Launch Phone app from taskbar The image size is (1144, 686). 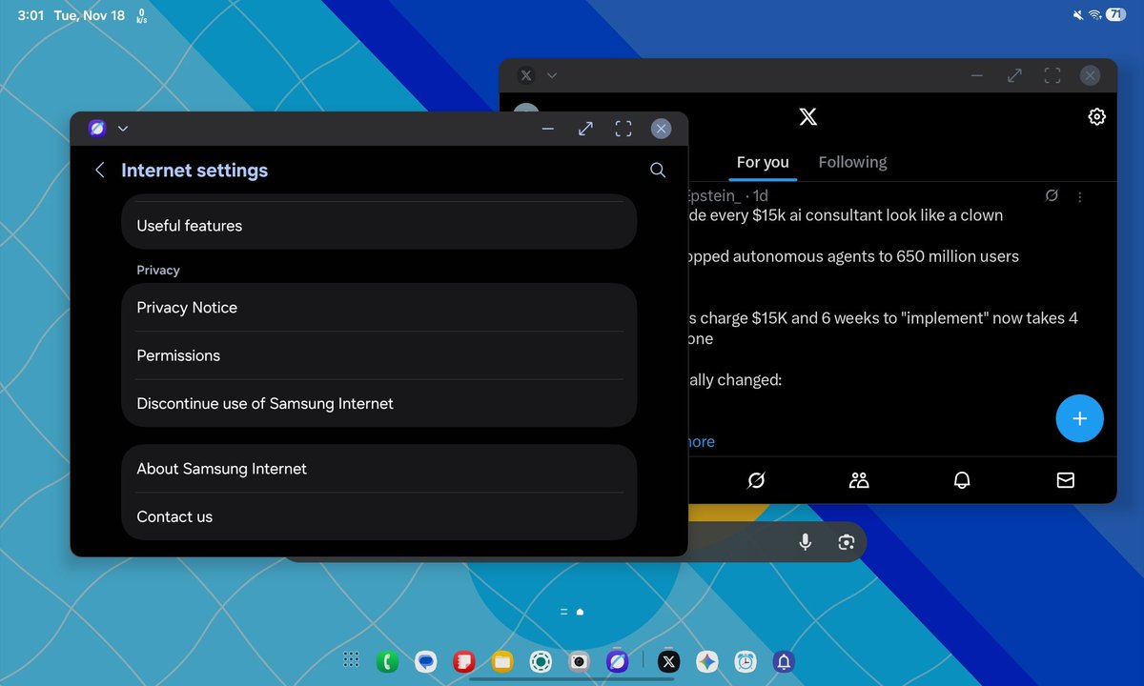point(387,661)
